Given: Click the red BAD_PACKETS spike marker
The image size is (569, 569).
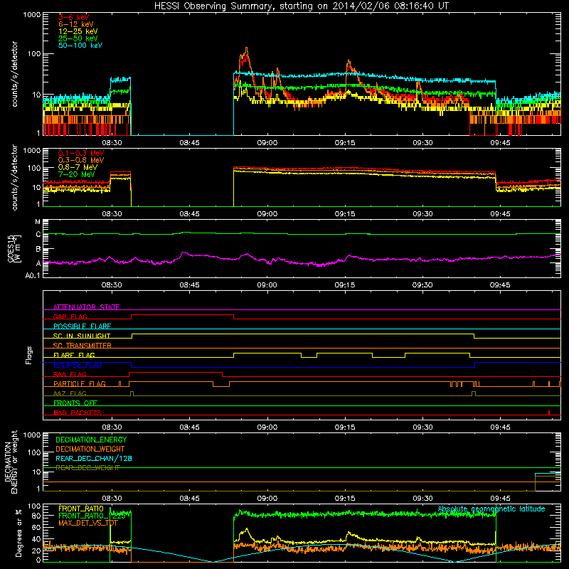Looking at the screenshot, I should [549, 413].
